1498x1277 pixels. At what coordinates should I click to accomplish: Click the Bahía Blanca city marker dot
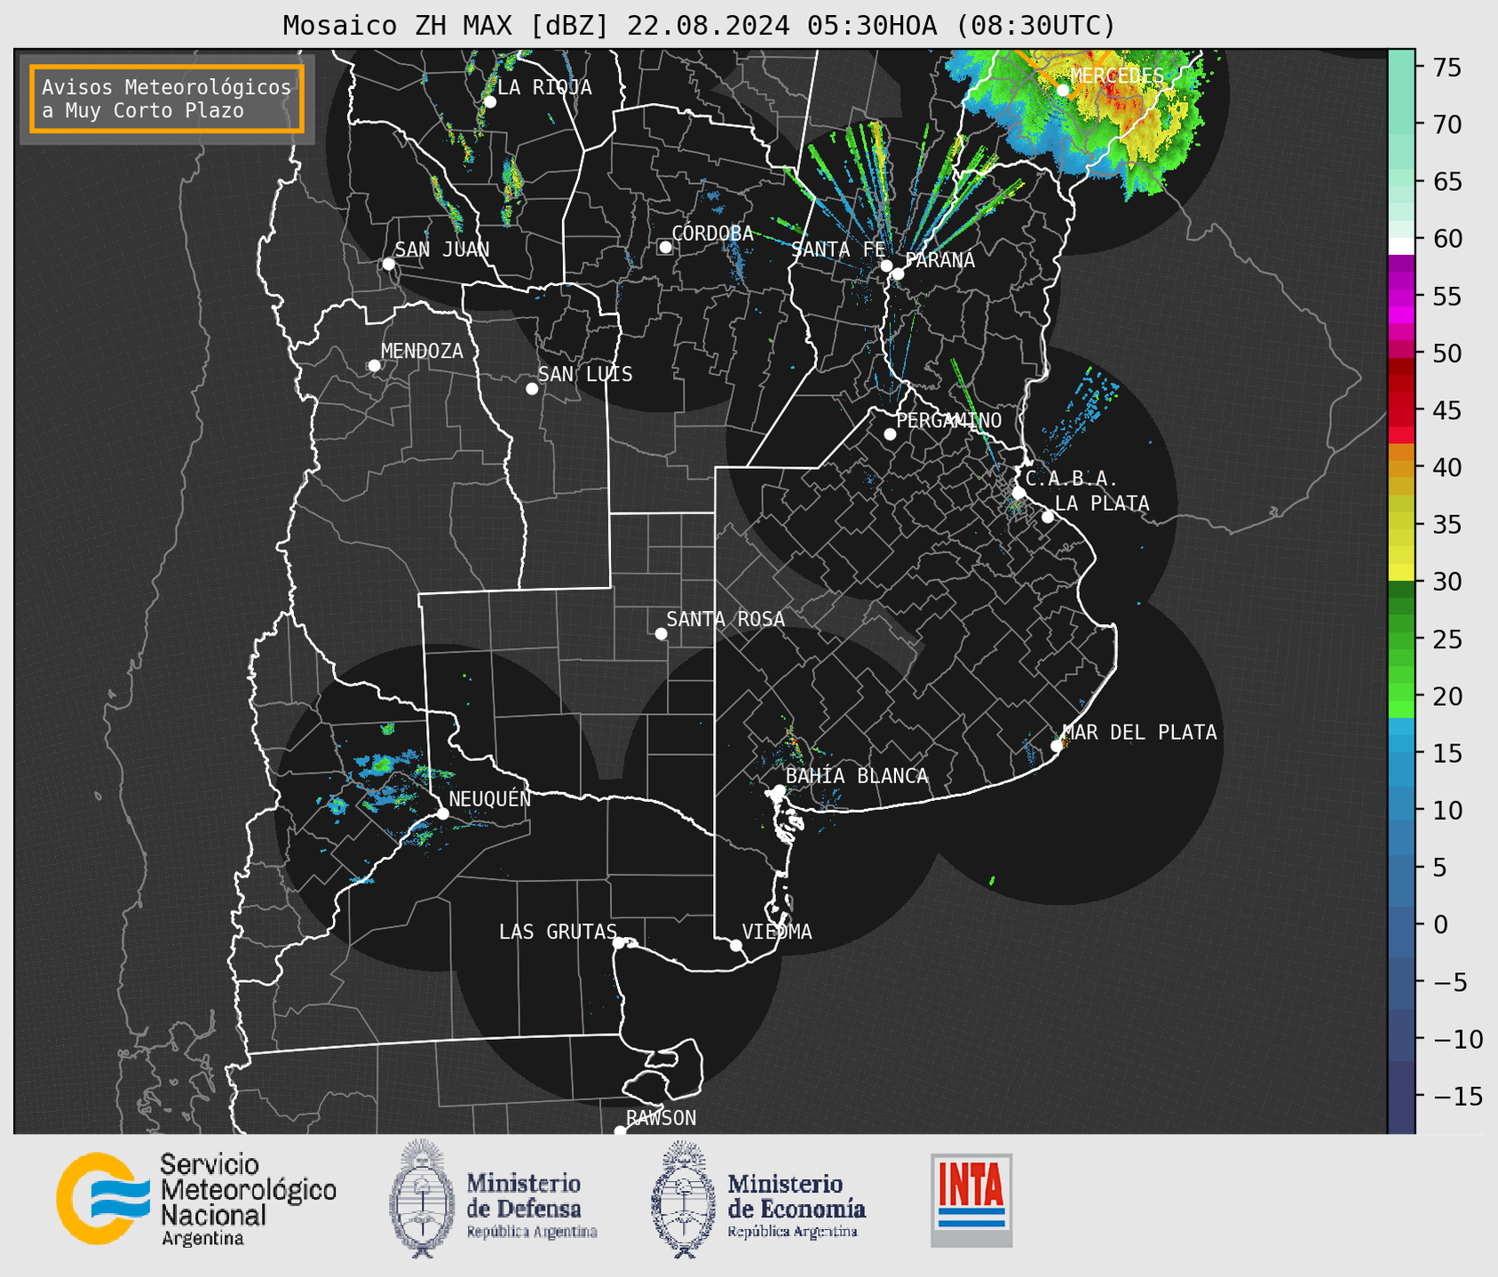coord(779,790)
